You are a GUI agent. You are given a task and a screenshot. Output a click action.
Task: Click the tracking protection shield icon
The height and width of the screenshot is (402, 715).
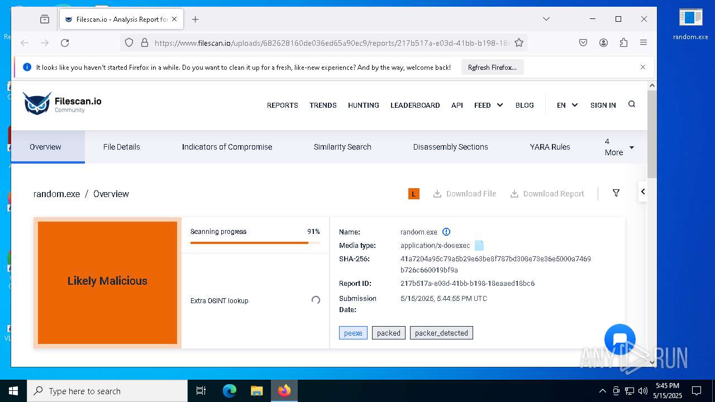coord(129,43)
